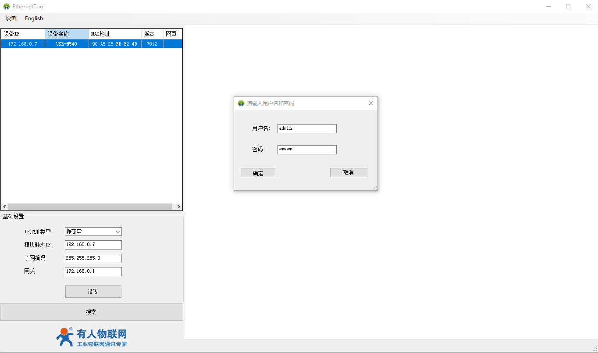598x353 pixels.
Task: Expand the IP地址类型 dropdown
Action: click(x=117, y=232)
